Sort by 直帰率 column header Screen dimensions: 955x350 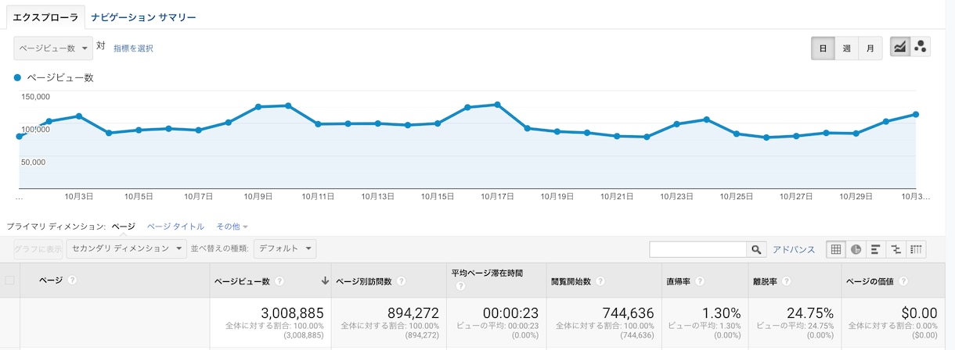tap(678, 281)
